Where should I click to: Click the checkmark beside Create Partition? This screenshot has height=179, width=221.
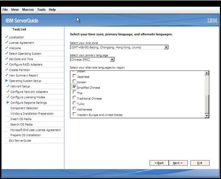click(x=6, y=70)
